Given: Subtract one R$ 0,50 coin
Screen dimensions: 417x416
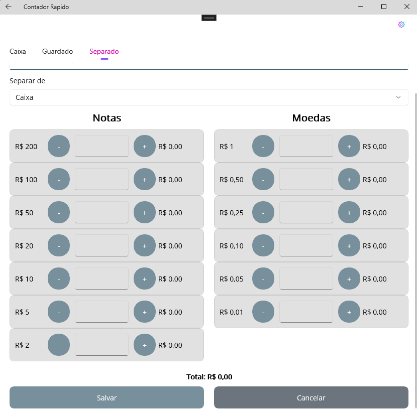Looking at the screenshot, I should 263,180.
